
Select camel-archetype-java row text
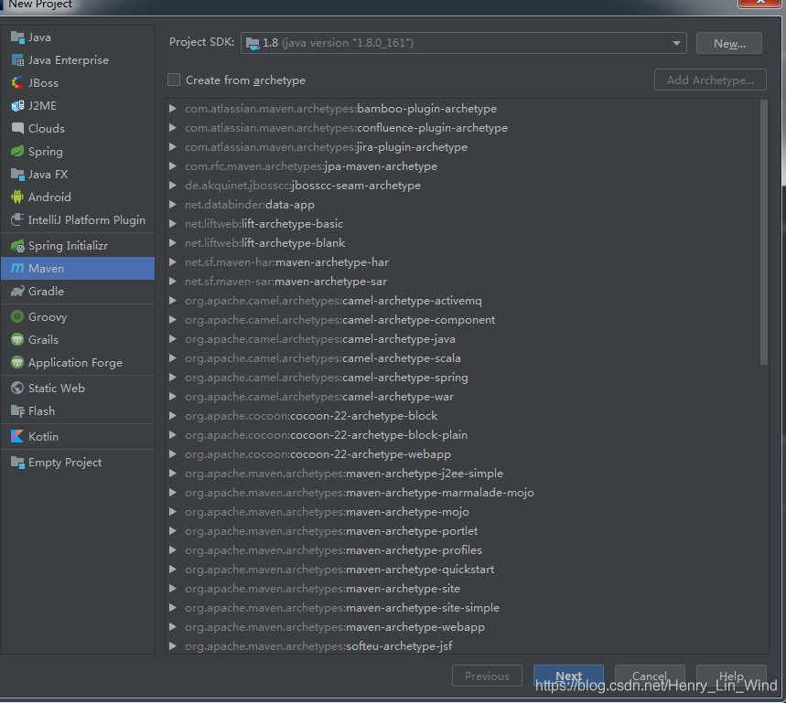[x=320, y=339]
